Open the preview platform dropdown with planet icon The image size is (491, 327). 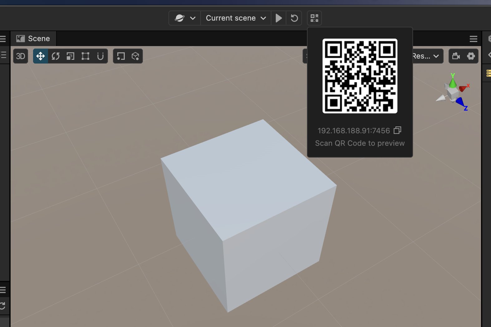pyautogui.click(x=185, y=18)
